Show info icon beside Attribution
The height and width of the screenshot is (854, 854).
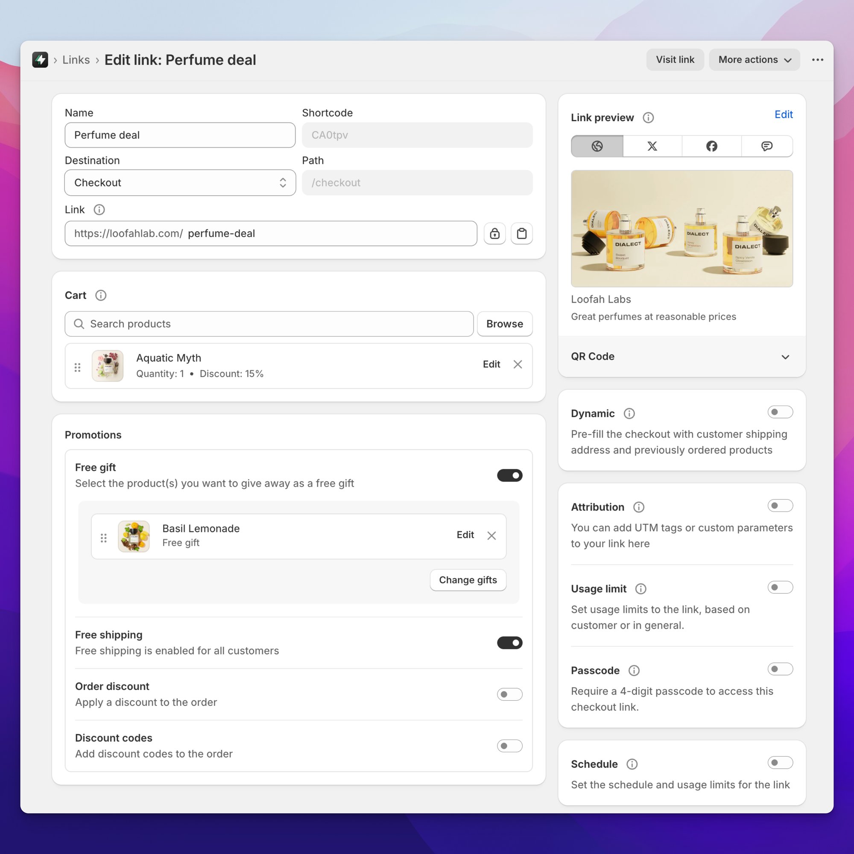(639, 507)
